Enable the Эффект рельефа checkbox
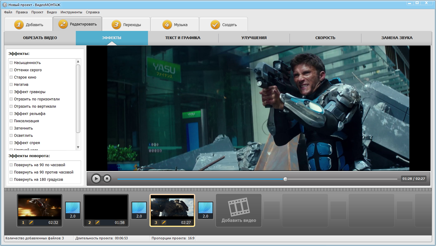 click(x=11, y=114)
